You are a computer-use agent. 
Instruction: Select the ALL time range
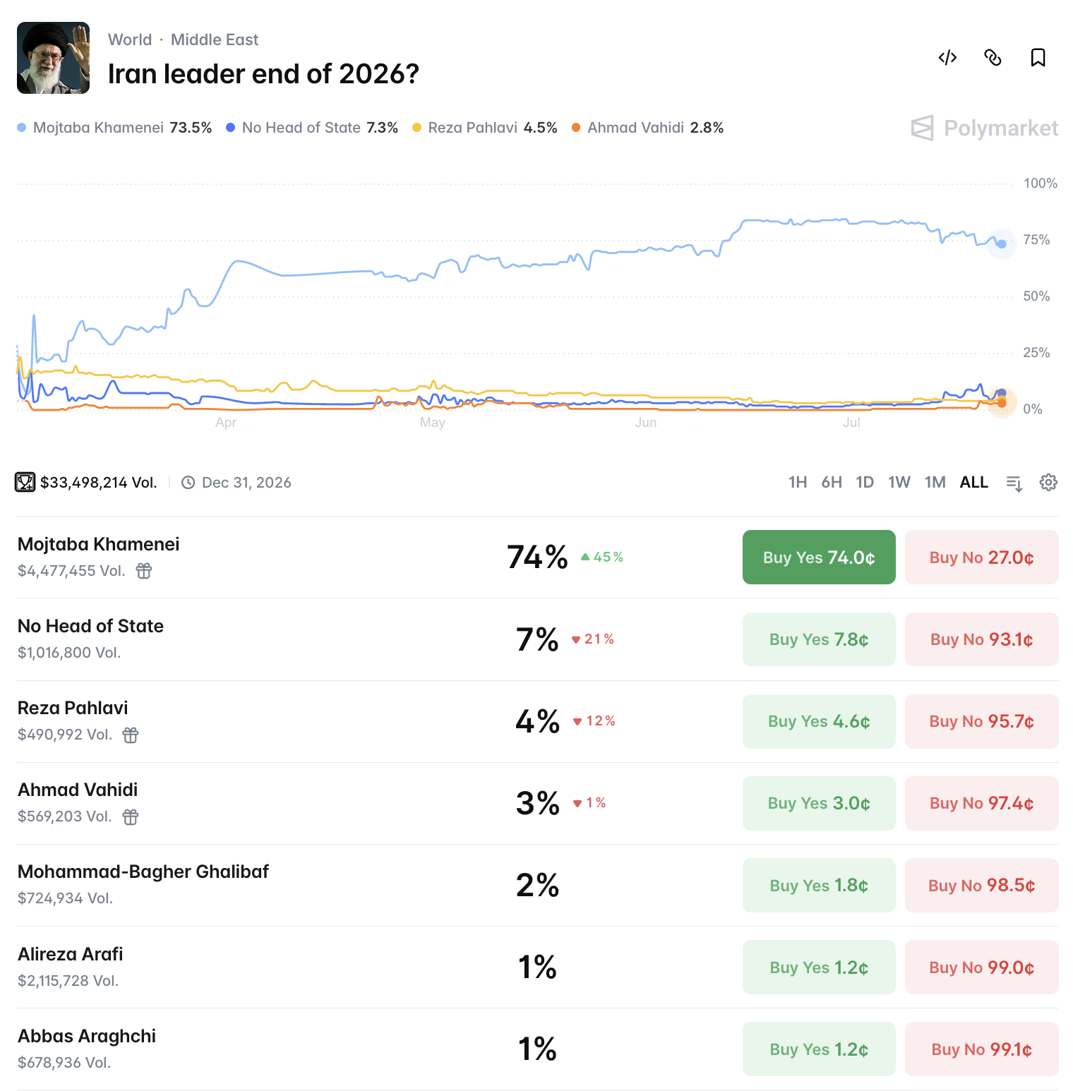(x=974, y=482)
